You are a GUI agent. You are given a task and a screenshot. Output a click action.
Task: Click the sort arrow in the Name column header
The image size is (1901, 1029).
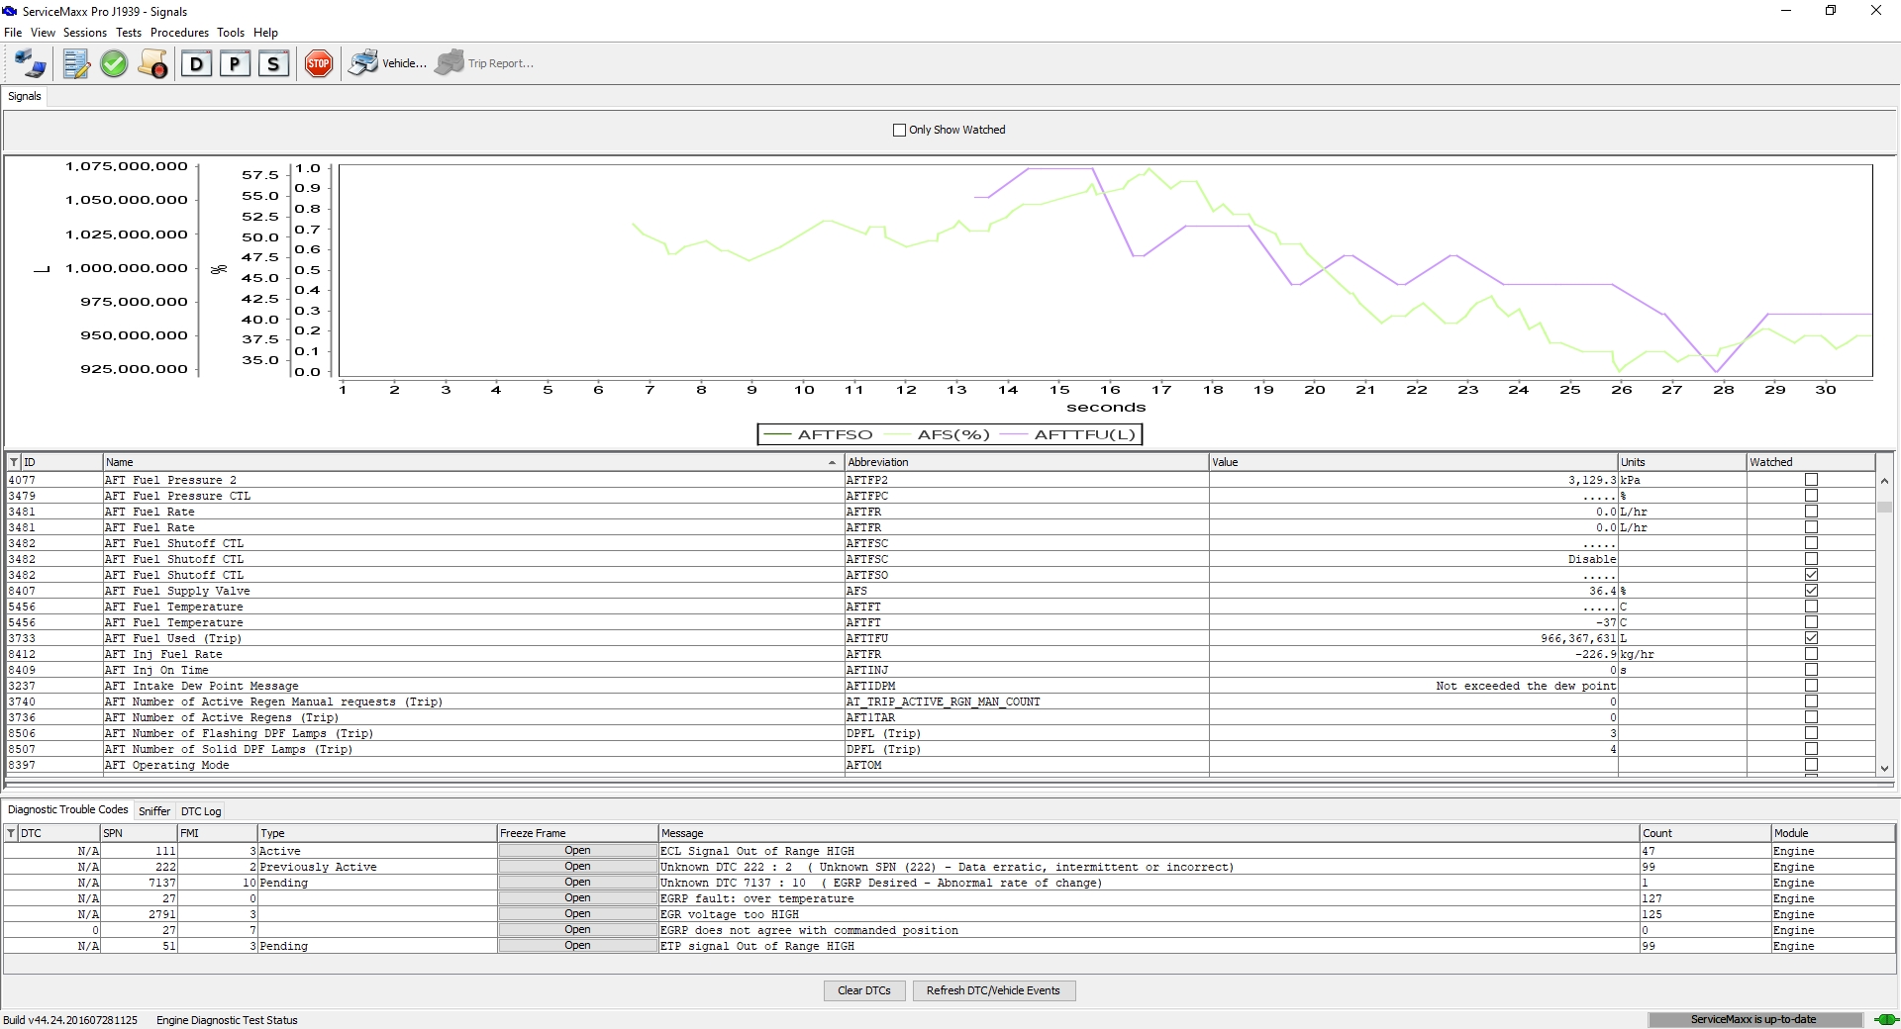(x=832, y=462)
